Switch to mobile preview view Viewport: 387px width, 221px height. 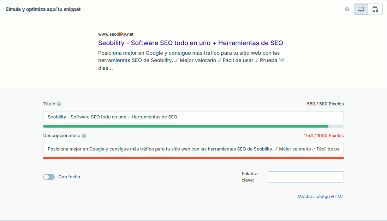tap(375, 9)
